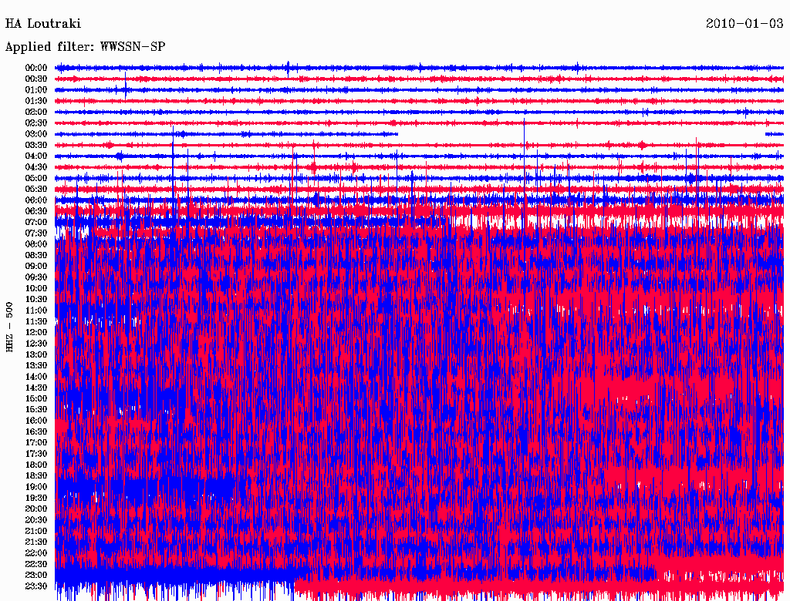
Task: Click the '08:00' time label
Action: click(36, 244)
